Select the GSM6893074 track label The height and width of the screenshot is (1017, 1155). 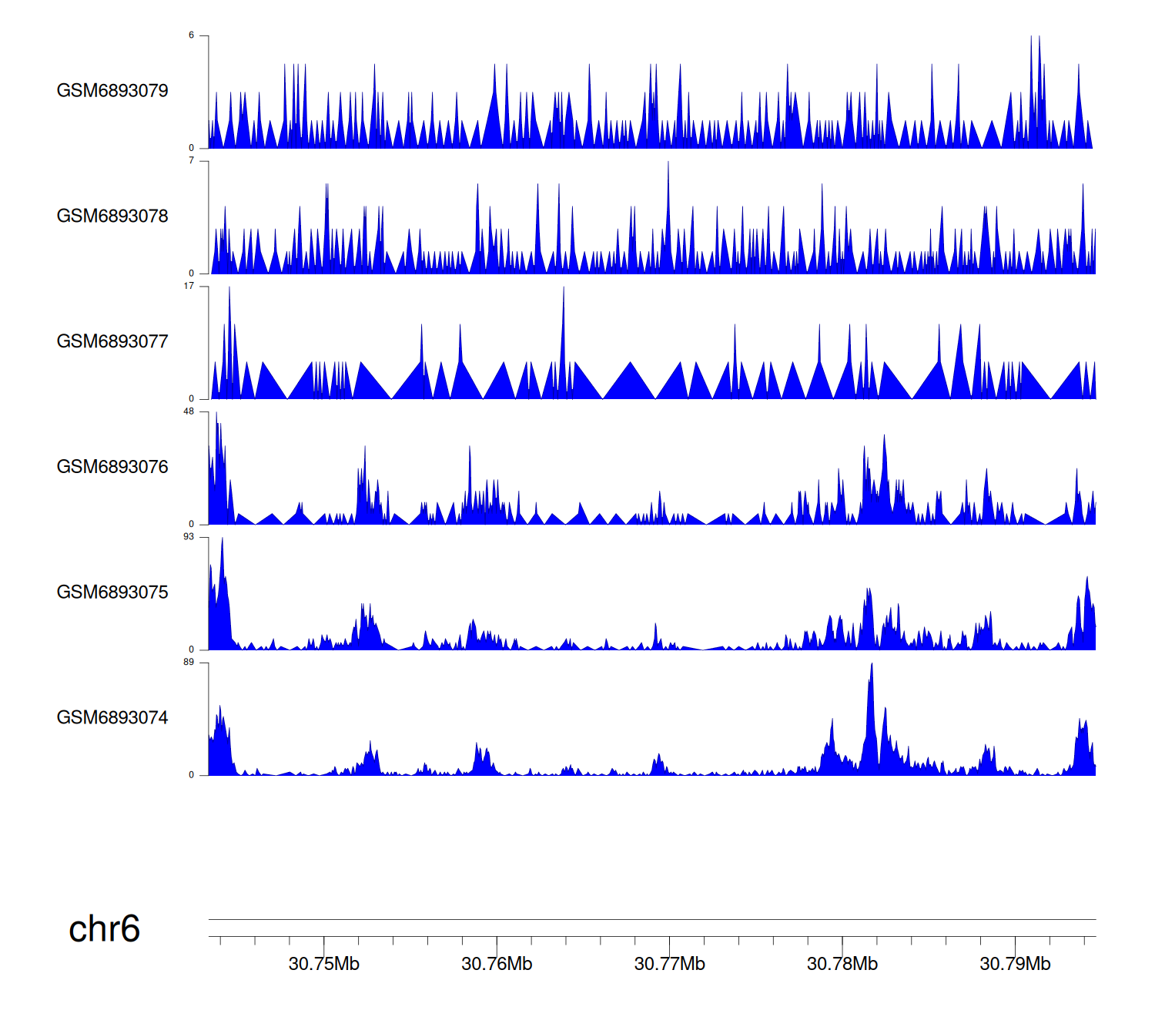coord(112,718)
